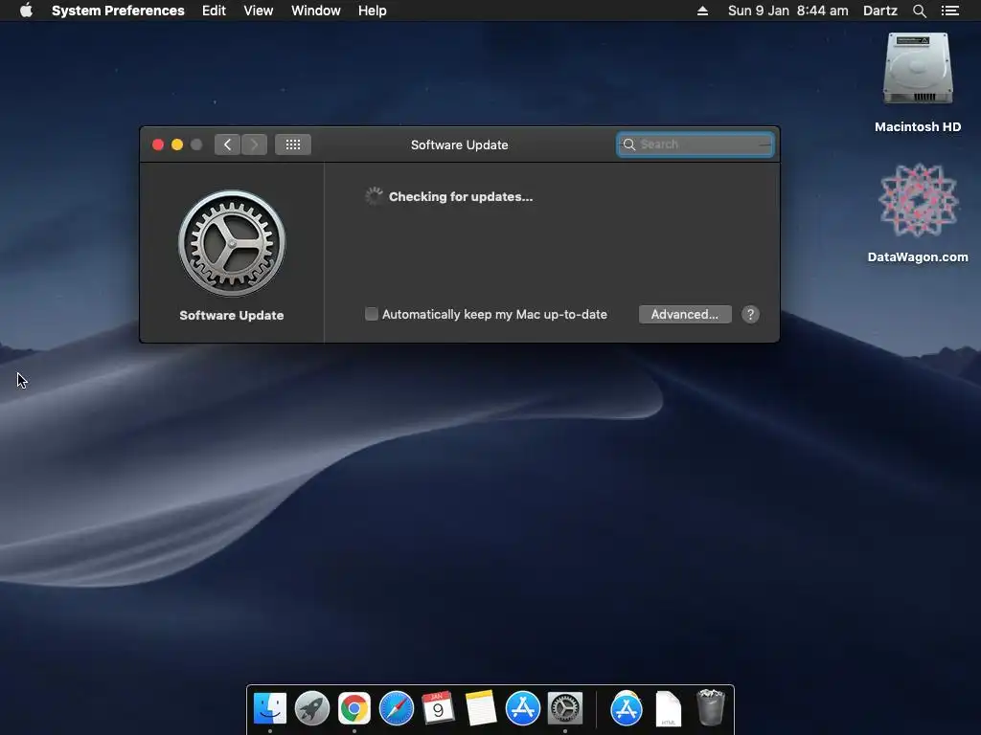This screenshot has width=981, height=735.
Task: Open the System Preferences menu
Action: coord(118,11)
